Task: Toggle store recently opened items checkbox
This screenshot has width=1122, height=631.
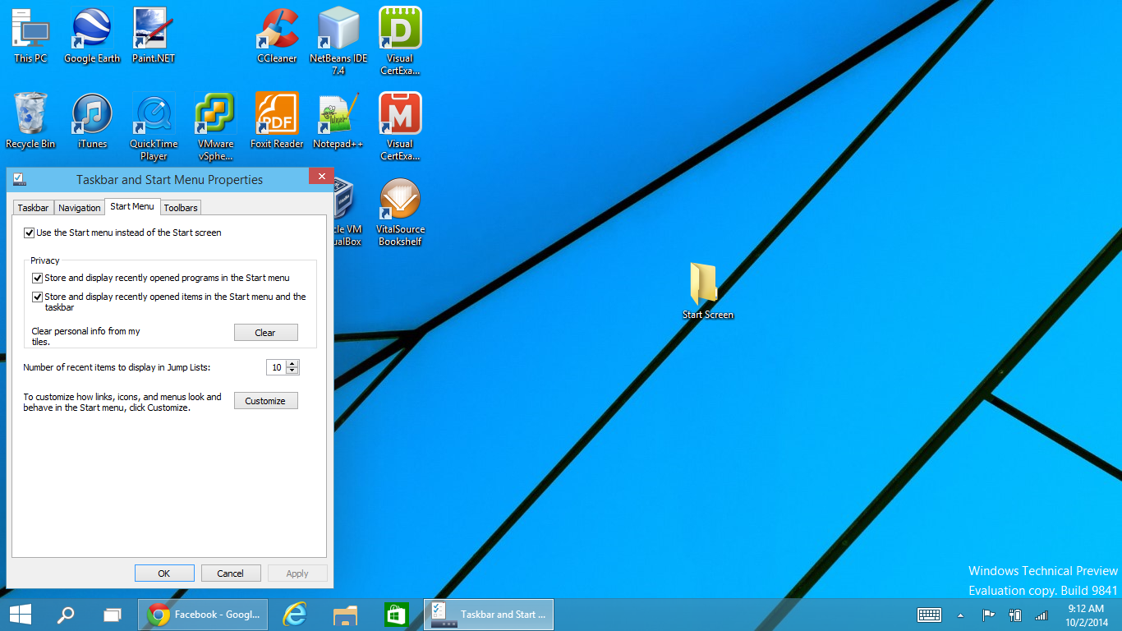Action: (x=38, y=297)
